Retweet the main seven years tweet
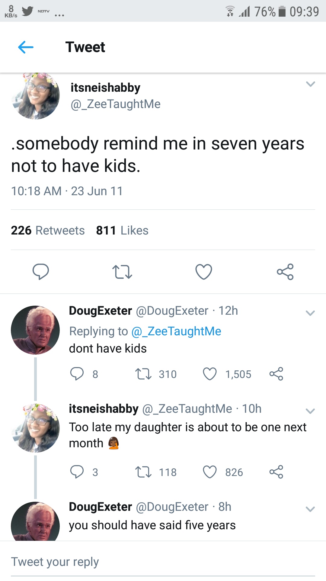Screen dimensions: 326x581 (x=122, y=271)
